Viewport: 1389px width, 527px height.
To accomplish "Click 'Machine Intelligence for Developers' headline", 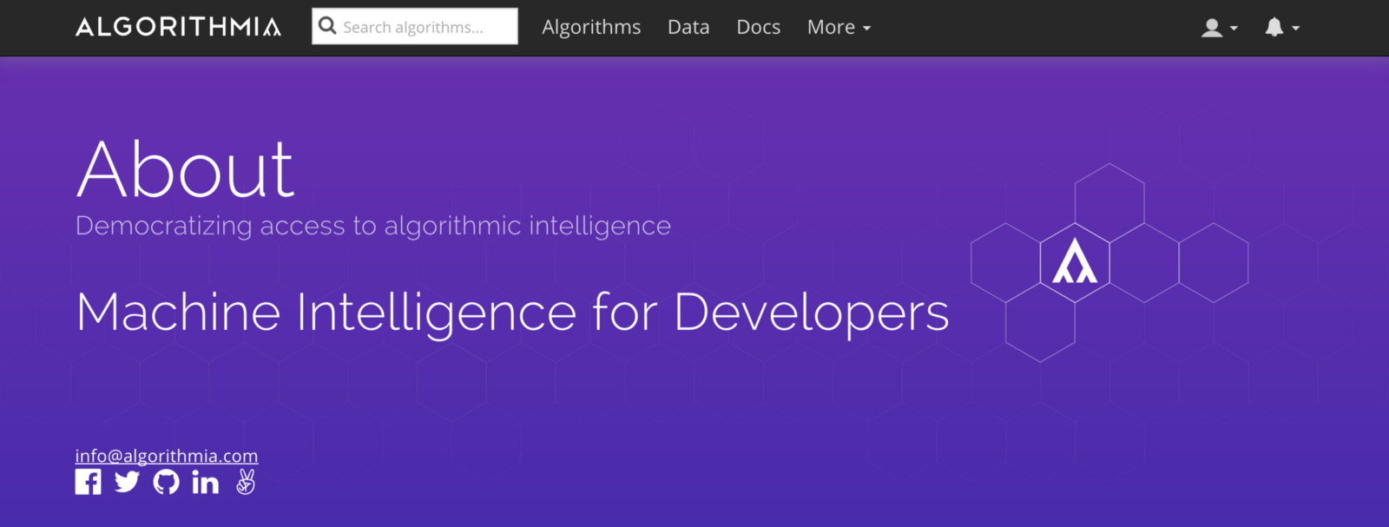I will click(x=512, y=313).
